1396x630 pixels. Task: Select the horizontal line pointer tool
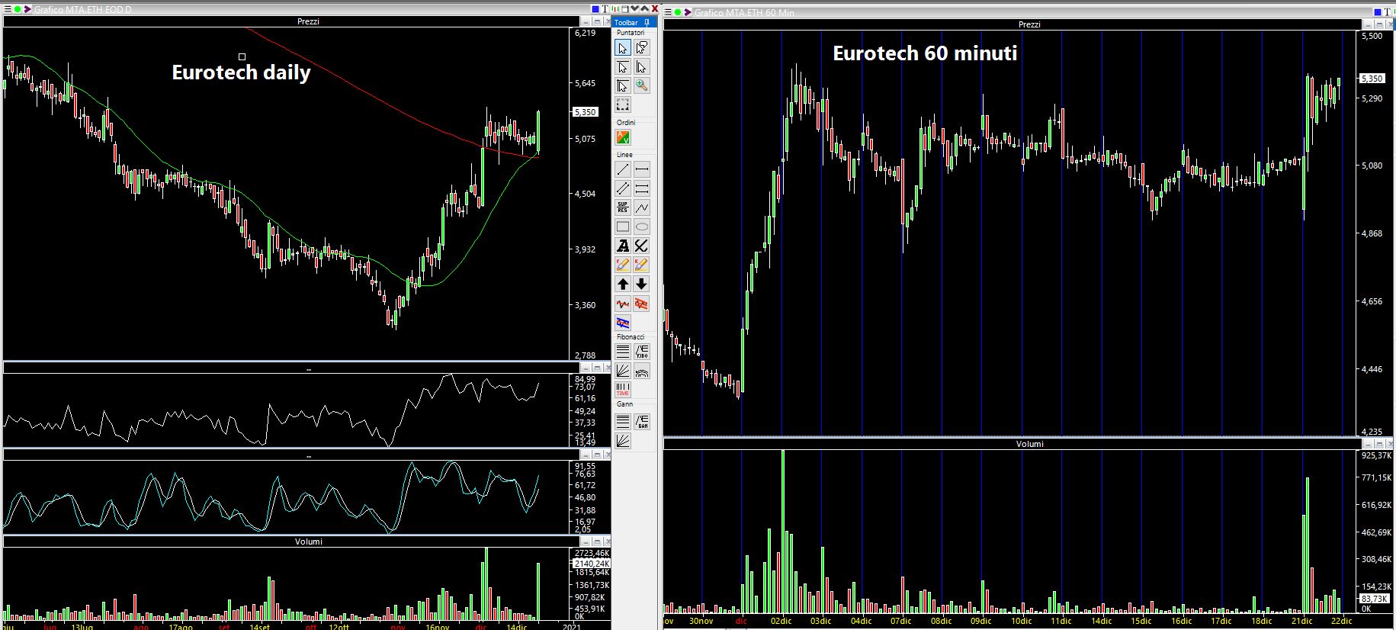[x=623, y=67]
